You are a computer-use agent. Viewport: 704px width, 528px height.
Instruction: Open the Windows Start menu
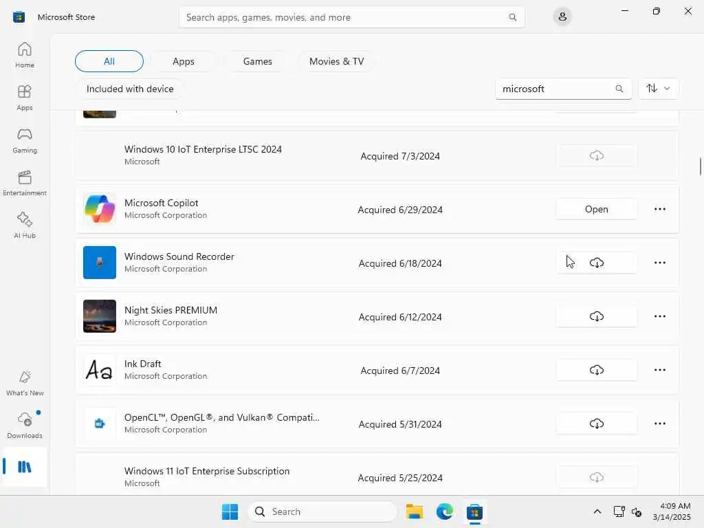[x=230, y=511]
